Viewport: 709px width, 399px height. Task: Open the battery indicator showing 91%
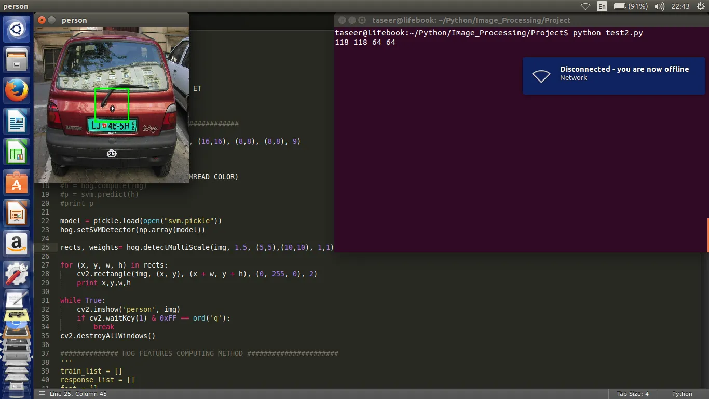coord(631,6)
